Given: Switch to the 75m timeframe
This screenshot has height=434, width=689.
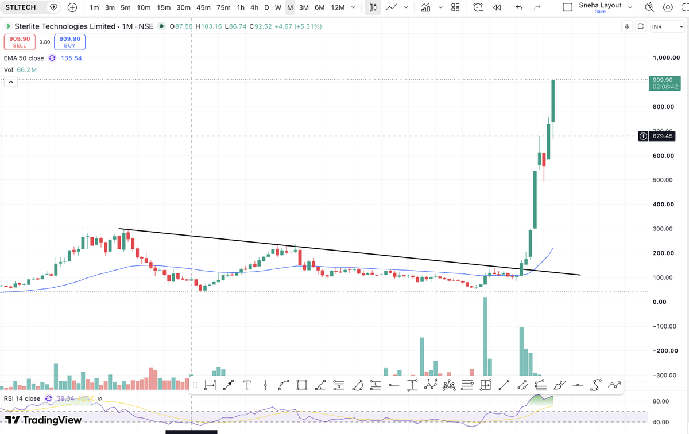Looking at the screenshot, I should (223, 7).
